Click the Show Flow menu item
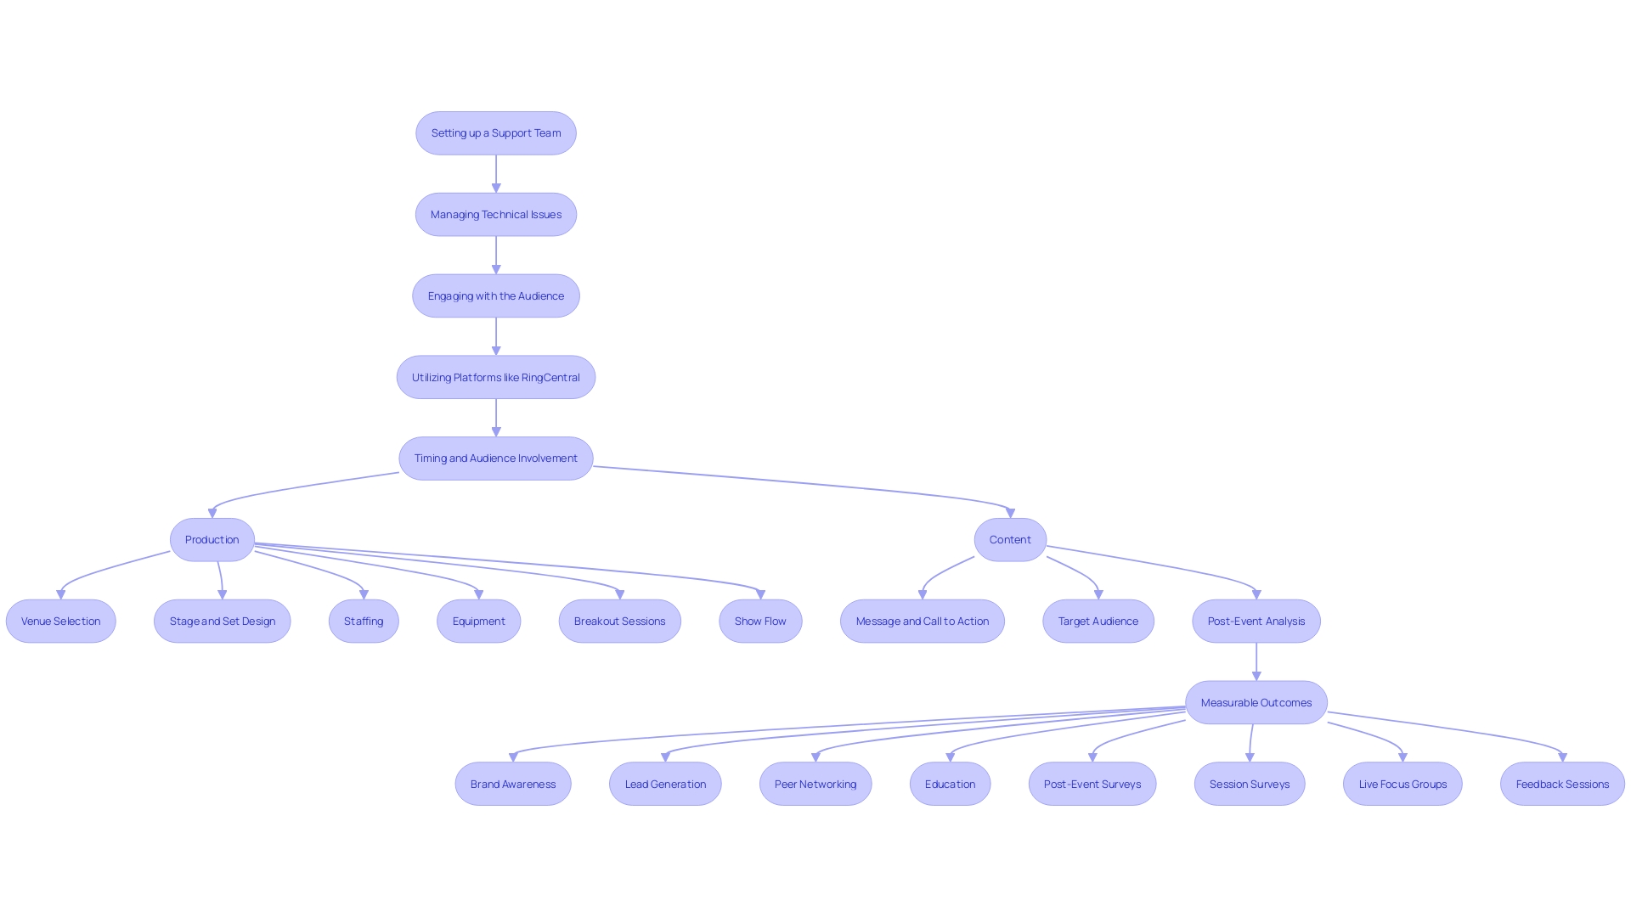This screenshot has width=1631, height=917. pos(760,621)
